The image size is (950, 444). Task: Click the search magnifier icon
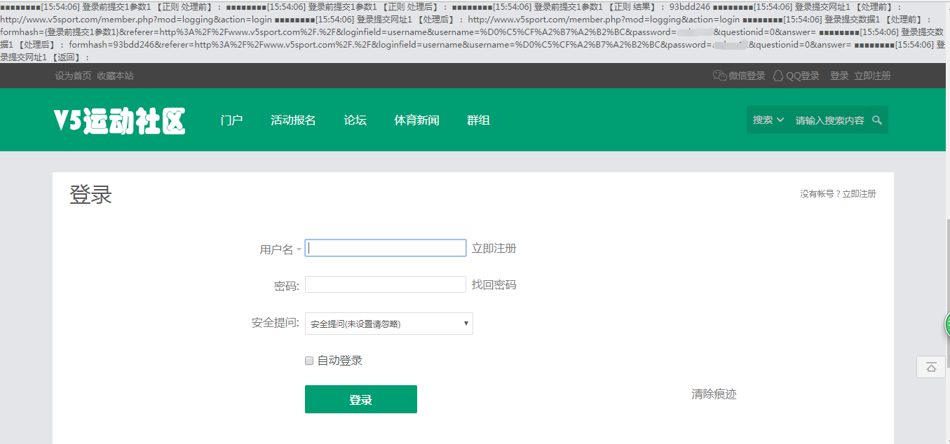click(876, 120)
